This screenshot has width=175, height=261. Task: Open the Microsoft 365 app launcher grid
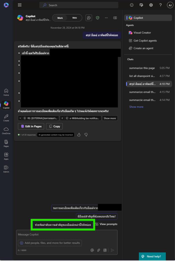pyautogui.click(x=20, y=5)
